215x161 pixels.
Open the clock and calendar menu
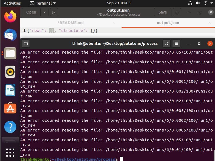coord(119,3)
